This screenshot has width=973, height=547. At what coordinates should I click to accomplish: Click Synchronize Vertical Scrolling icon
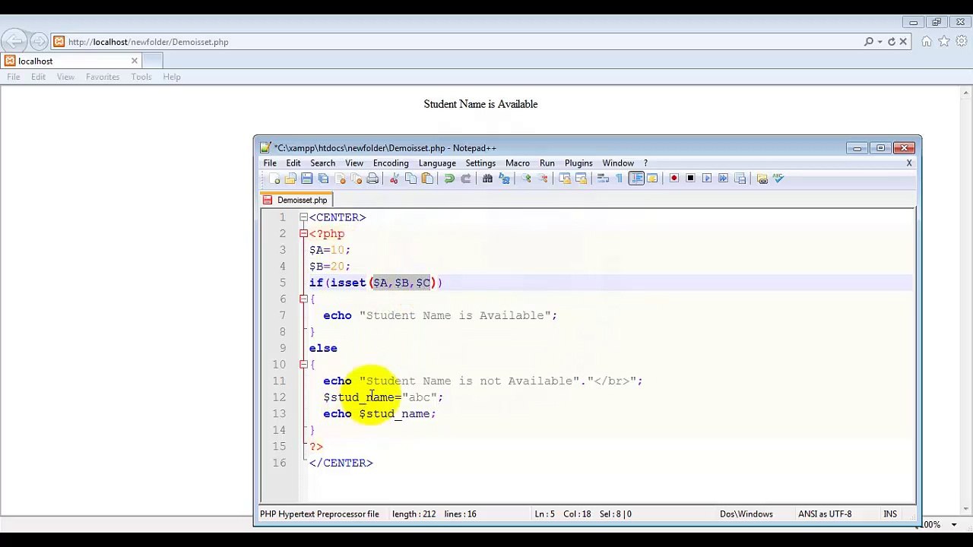(x=564, y=179)
